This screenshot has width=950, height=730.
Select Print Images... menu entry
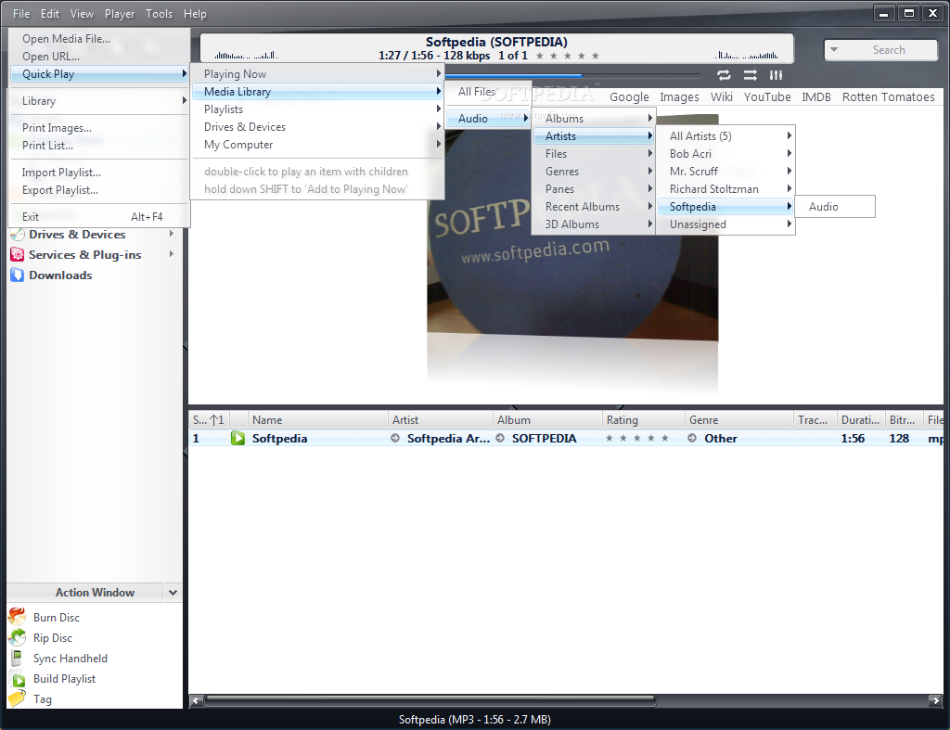pos(99,128)
